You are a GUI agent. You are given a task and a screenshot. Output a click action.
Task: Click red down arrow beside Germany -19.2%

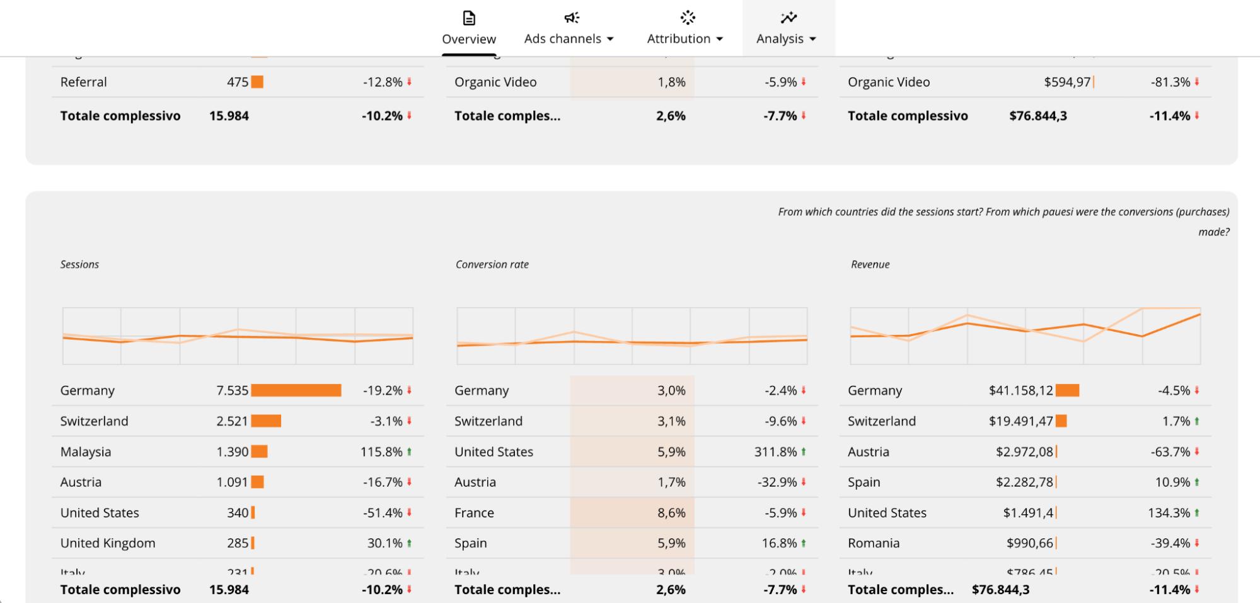click(409, 390)
